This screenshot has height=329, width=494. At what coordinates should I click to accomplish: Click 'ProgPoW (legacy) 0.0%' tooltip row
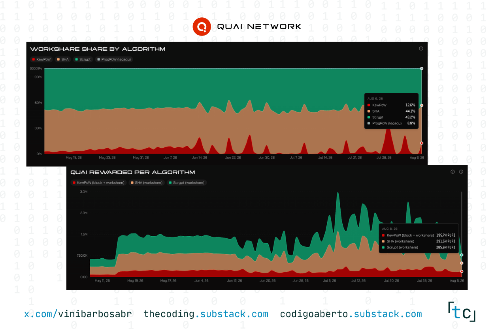click(391, 124)
